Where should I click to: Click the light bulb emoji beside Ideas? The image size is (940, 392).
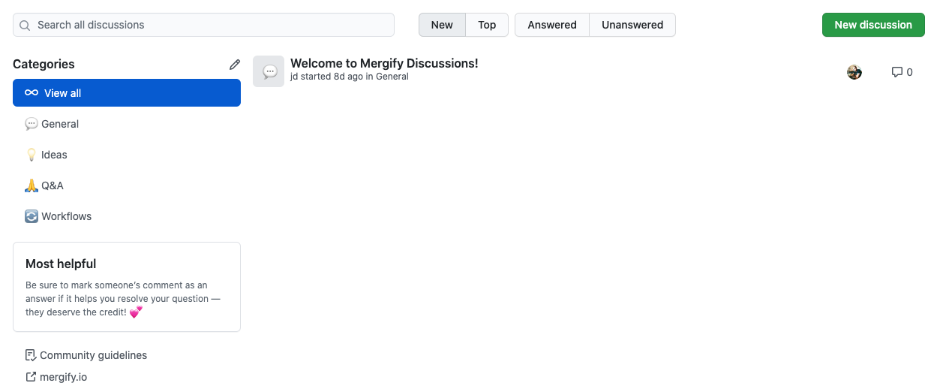click(32, 155)
